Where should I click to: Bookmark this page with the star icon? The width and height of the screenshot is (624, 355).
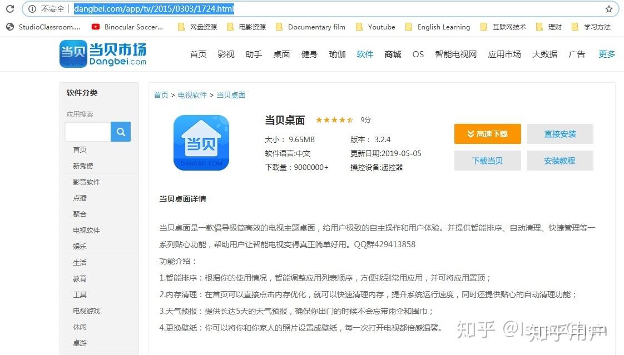[x=609, y=9]
